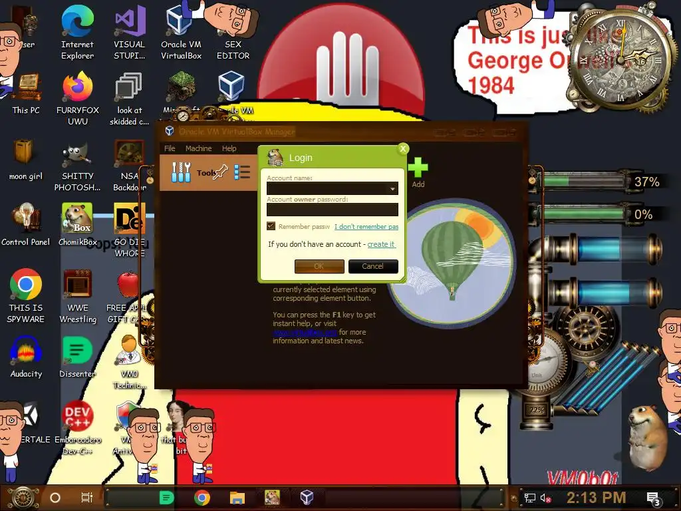Open the steampunk Start button
681x511 pixels.
pyautogui.click(x=23, y=498)
